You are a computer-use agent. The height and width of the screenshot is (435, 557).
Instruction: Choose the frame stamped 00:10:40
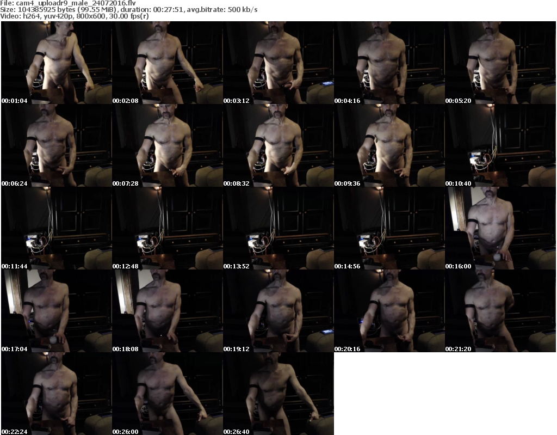pos(500,145)
